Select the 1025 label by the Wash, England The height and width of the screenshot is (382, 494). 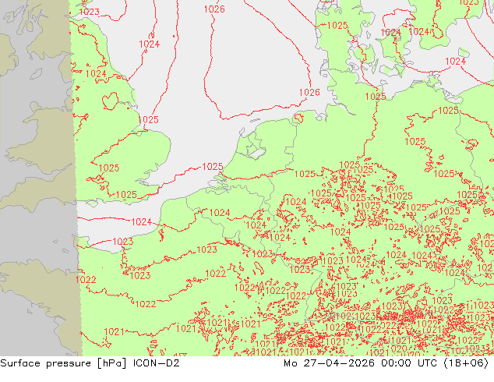click(x=148, y=120)
